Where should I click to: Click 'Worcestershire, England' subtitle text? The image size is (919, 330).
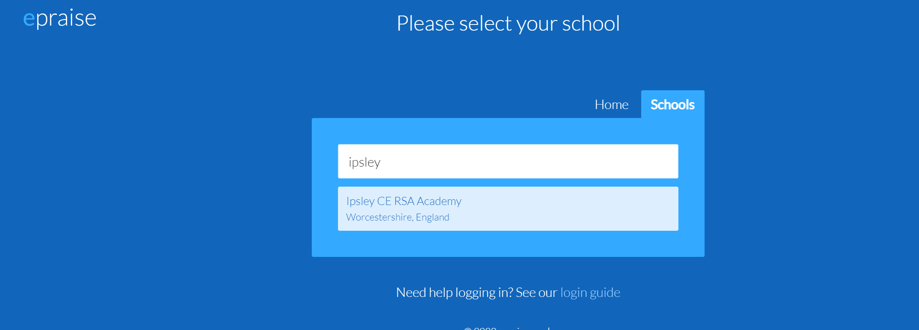click(x=397, y=217)
